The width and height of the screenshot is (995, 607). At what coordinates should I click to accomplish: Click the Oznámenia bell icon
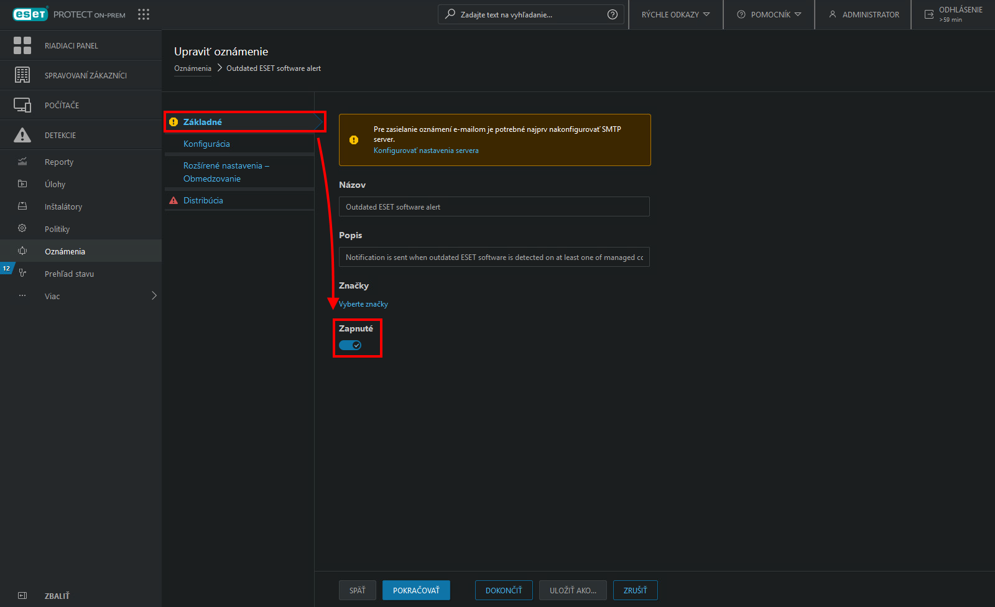click(x=22, y=251)
